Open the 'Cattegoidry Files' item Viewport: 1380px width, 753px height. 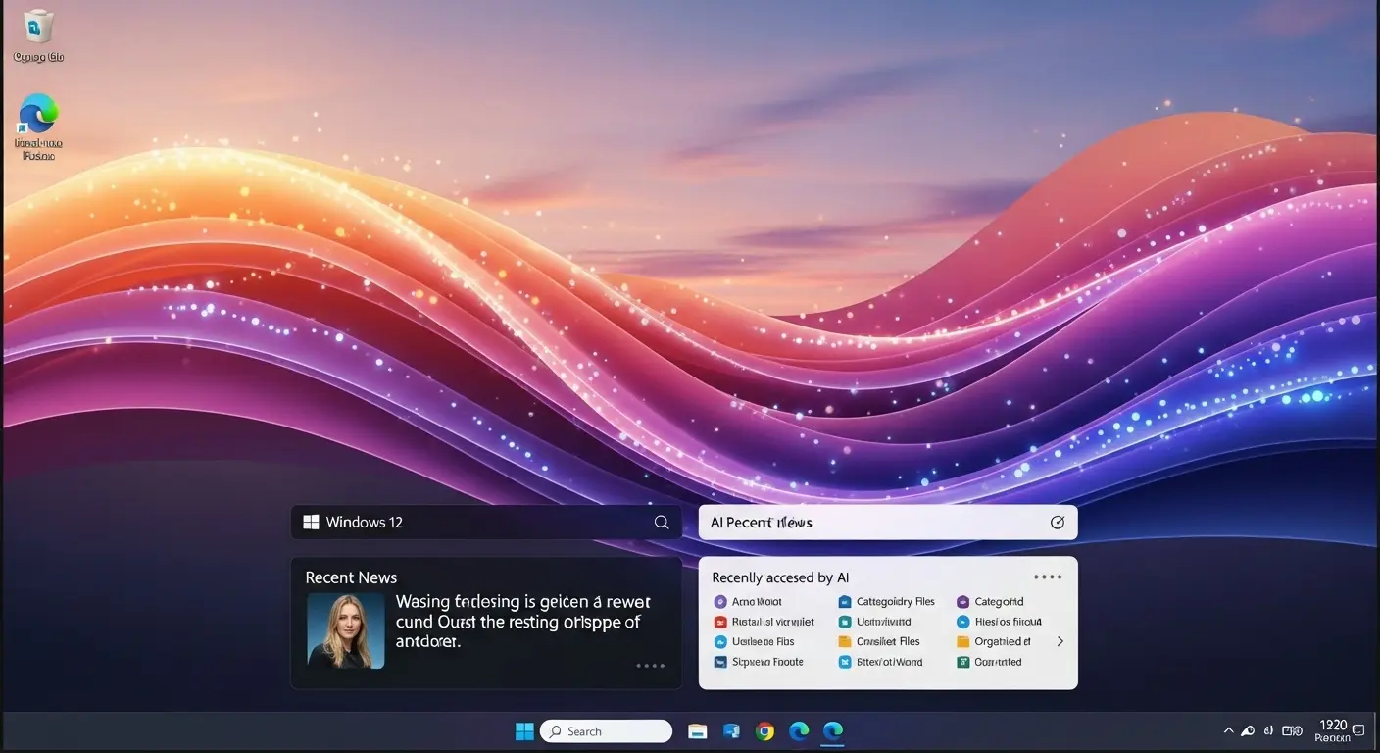(x=887, y=602)
